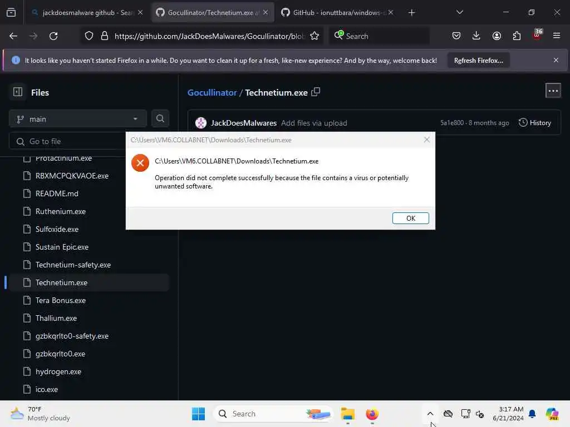Image resolution: width=570 pixels, height=427 pixels.
Task: Go back to previous page
Action: (13, 36)
